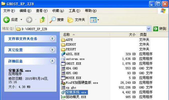The height and width of the screenshot is (100, 169).
Task: Open the 文件(F) menu
Action: [9, 11]
